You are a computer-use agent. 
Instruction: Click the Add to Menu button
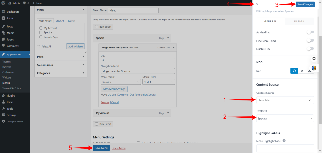[75, 47]
